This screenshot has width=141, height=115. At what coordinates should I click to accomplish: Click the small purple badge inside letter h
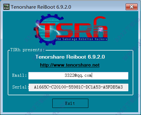pyautogui.click(x=100, y=30)
